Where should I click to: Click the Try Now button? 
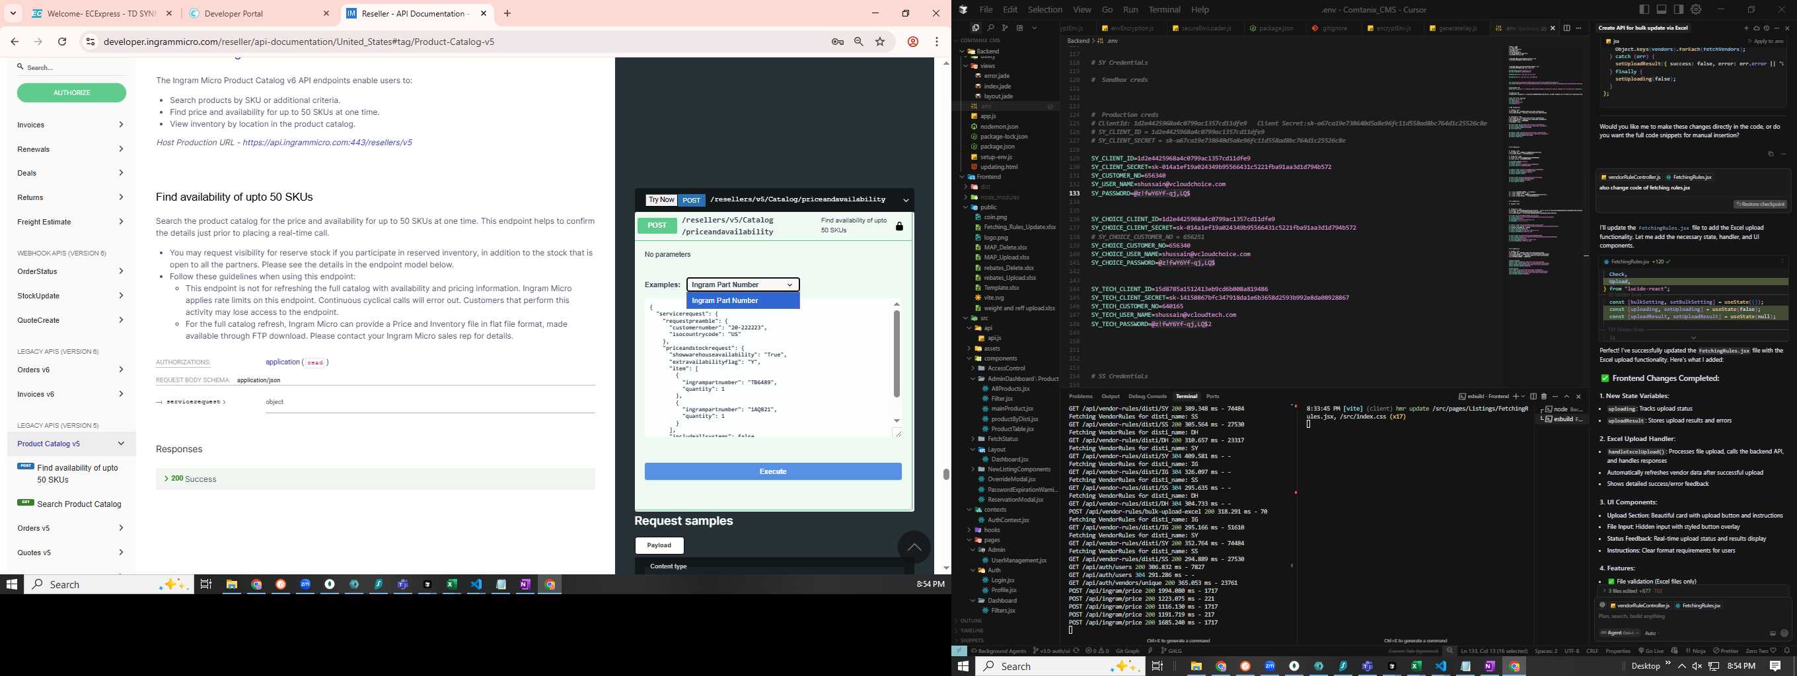661,200
